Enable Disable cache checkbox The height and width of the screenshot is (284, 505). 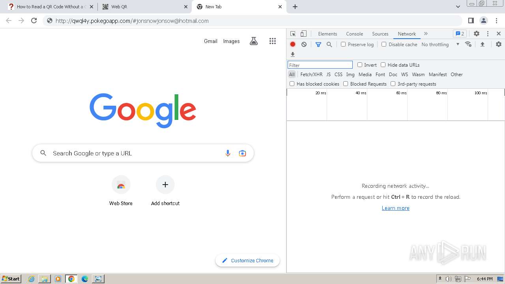(x=384, y=44)
